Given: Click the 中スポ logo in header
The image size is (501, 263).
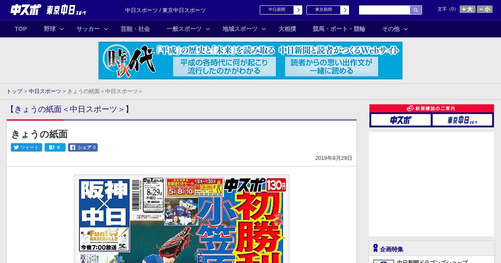Looking at the screenshot, I should 25,10.
